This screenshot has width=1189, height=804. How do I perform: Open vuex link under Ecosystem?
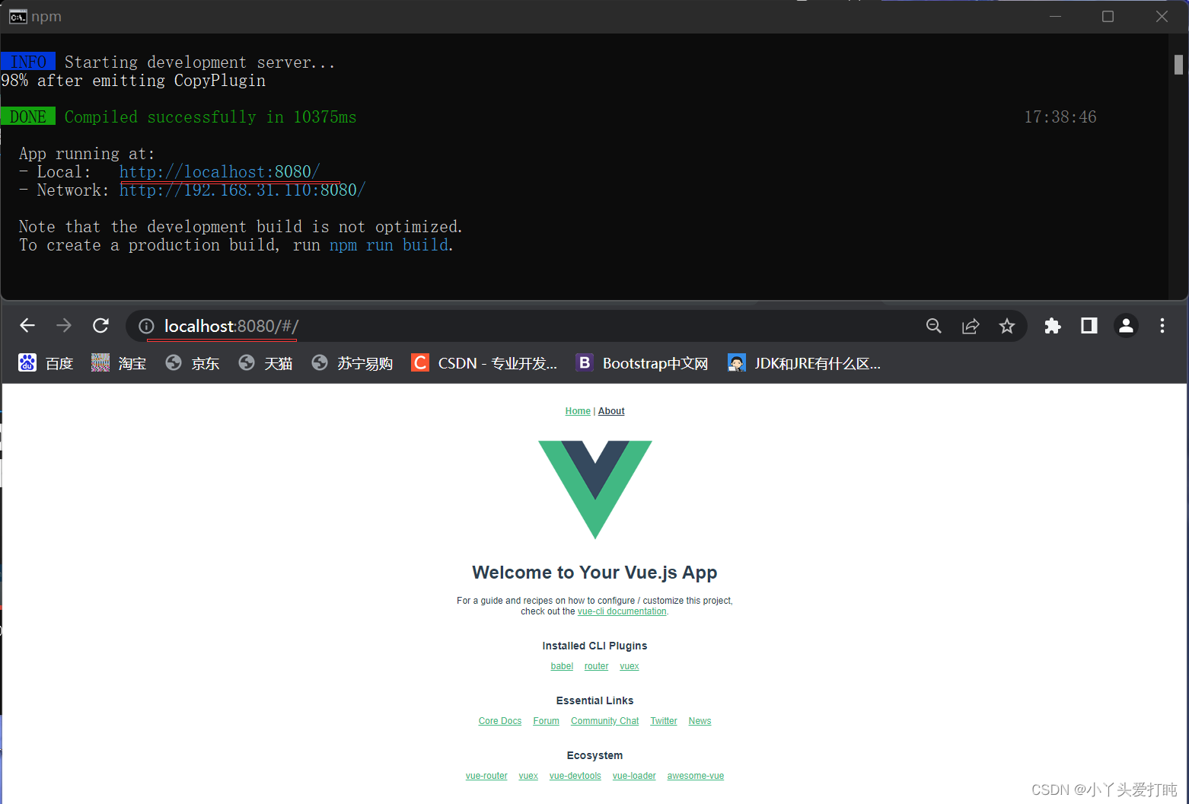528,776
